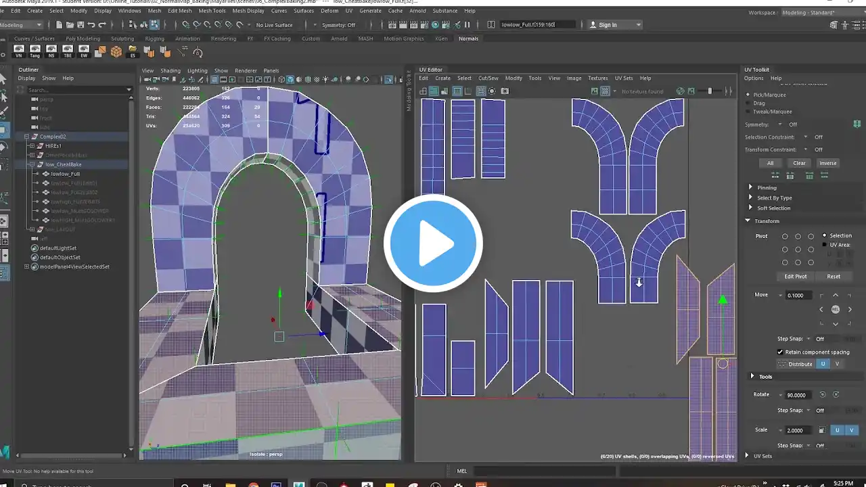This screenshot has height=487, width=866.
Task: Click the orange cube shelf icon
Action: 116,51
